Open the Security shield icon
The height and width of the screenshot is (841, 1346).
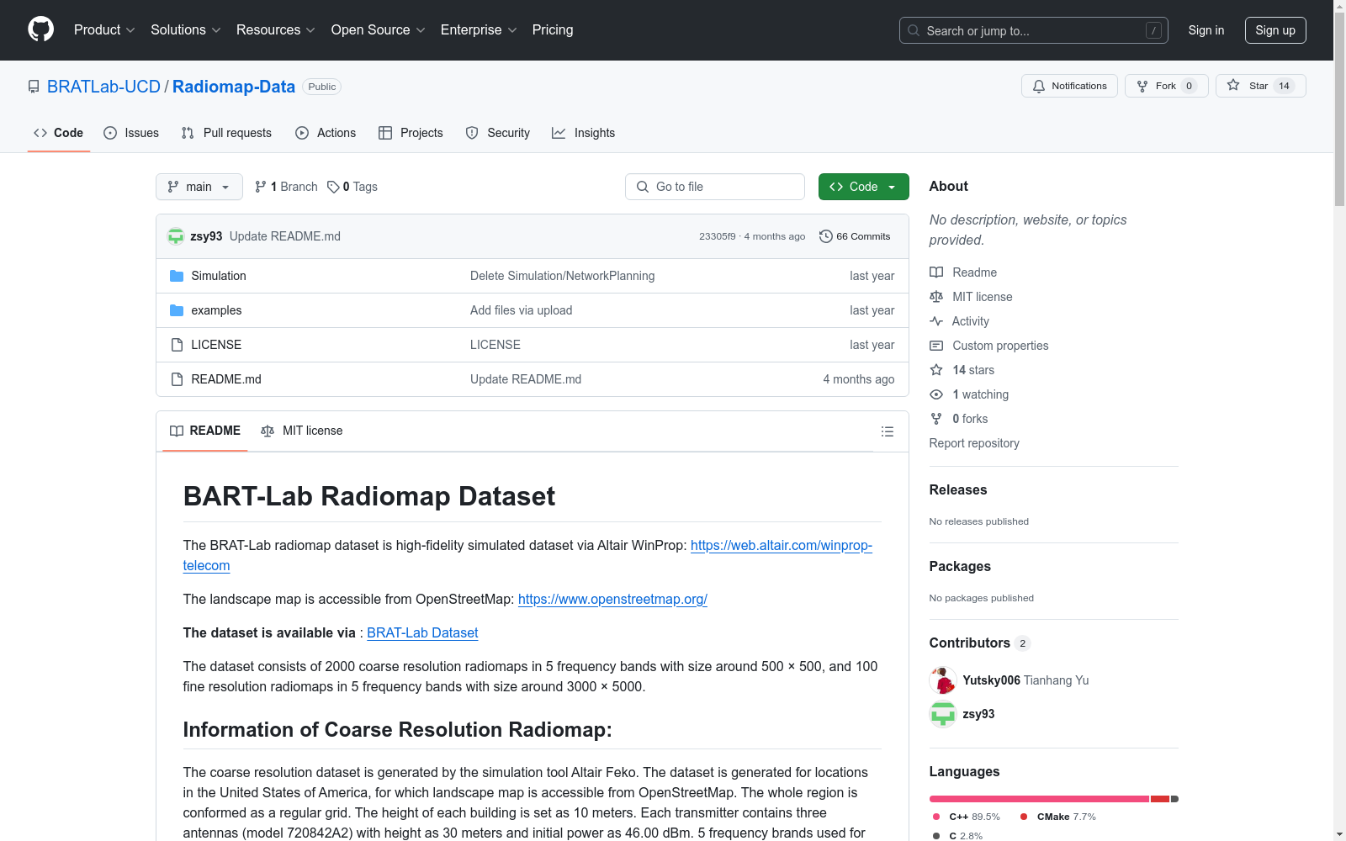471,133
